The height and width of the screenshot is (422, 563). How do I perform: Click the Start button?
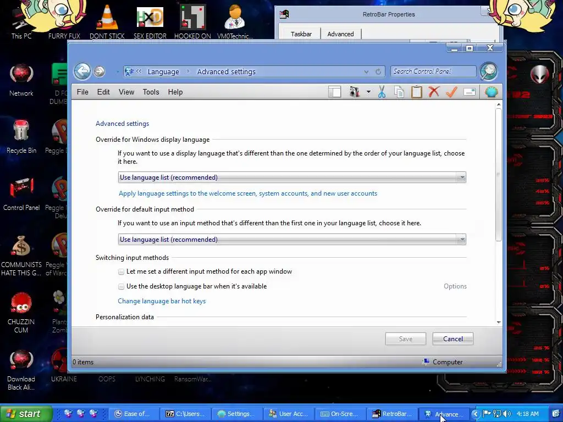click(26, 414)
